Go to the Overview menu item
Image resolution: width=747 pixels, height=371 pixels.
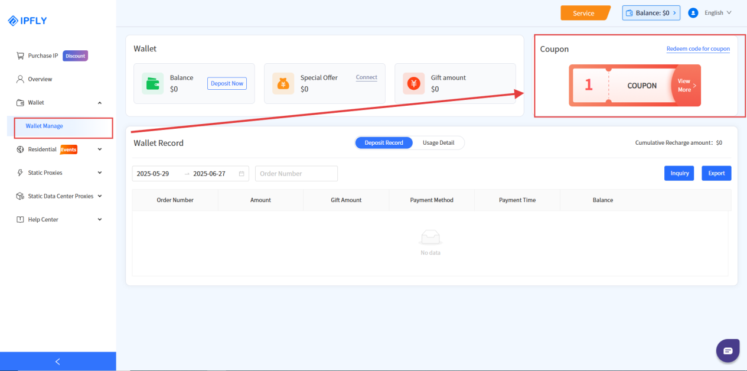tap(40, 79)
